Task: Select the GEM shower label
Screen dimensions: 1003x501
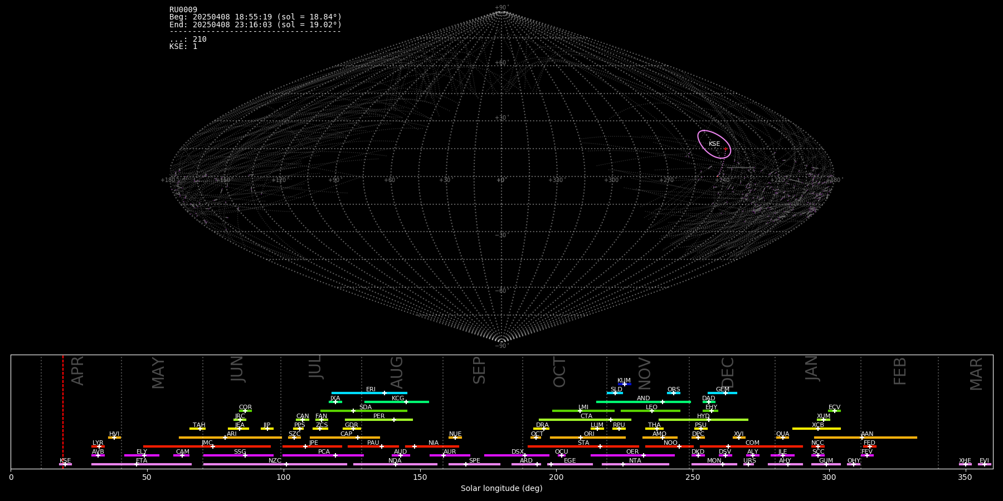Action: [723, 390]
